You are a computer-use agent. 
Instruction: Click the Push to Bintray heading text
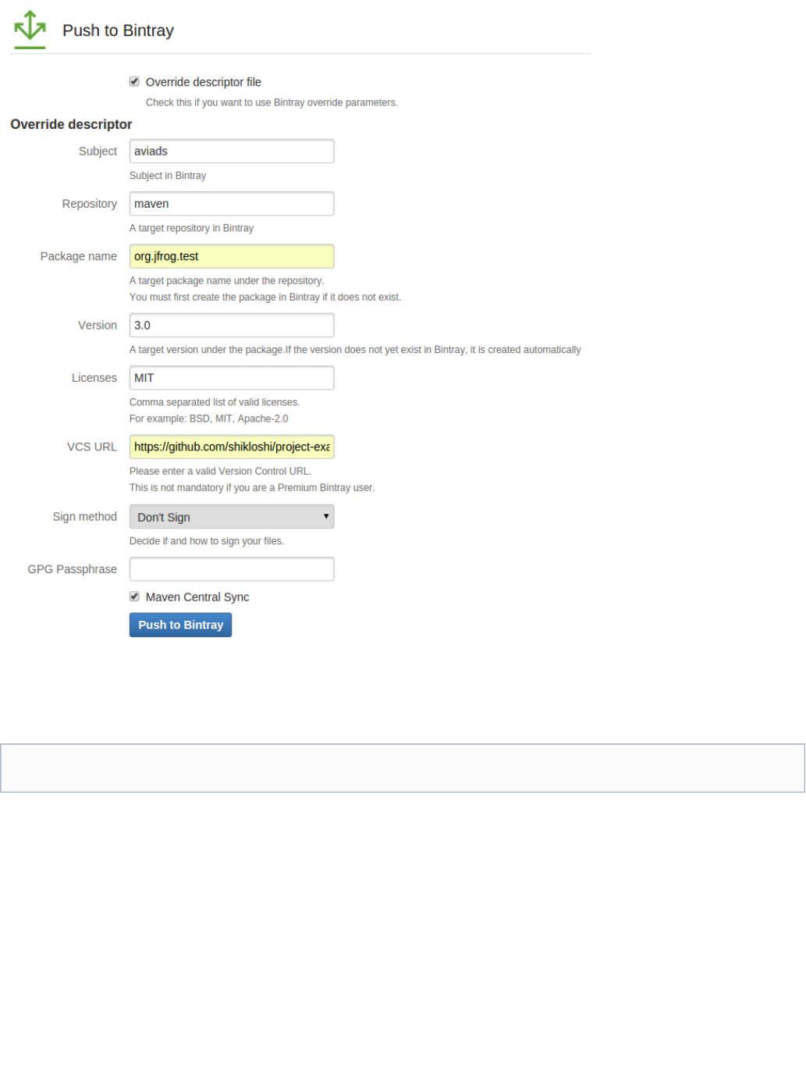118,30
